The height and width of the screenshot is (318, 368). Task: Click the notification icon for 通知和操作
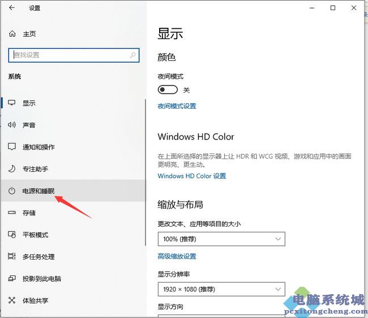point(12,147)
